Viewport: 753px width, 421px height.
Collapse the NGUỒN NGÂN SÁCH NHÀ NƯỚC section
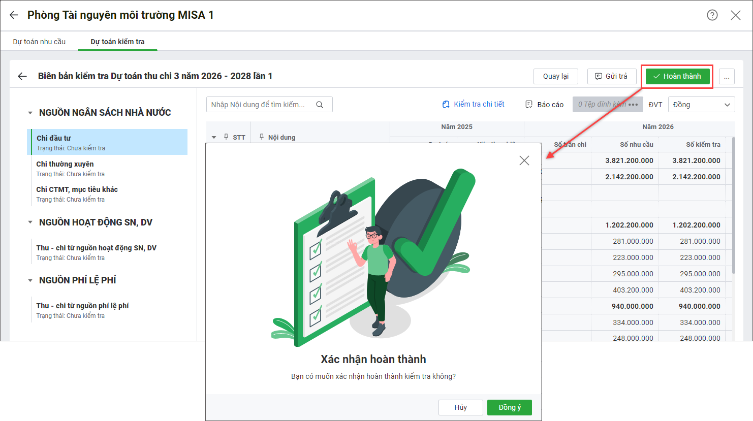coord(30,113)
